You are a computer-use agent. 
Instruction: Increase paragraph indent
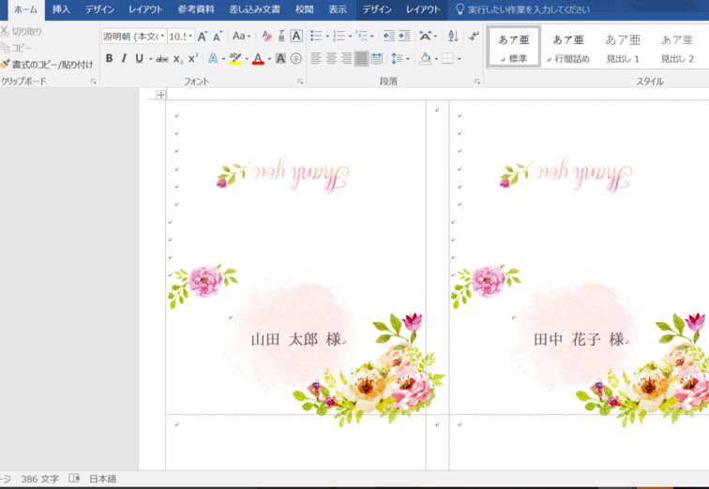point(404,37)
